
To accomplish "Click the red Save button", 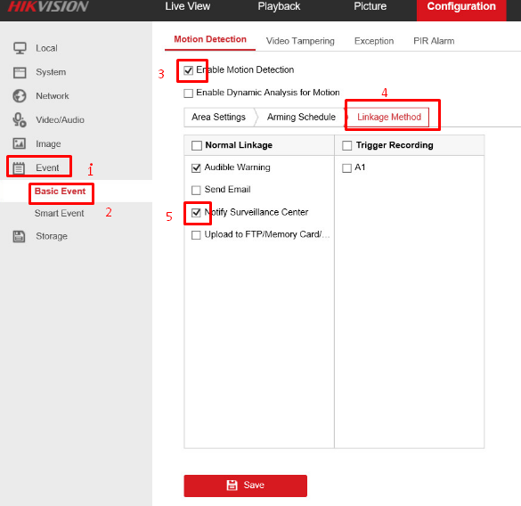I will tap(245, 486).
